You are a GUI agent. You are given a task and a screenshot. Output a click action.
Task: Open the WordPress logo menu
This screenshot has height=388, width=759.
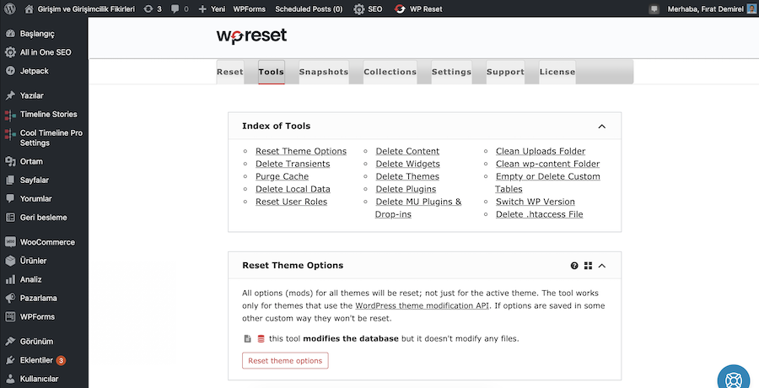tap(9, 8)
